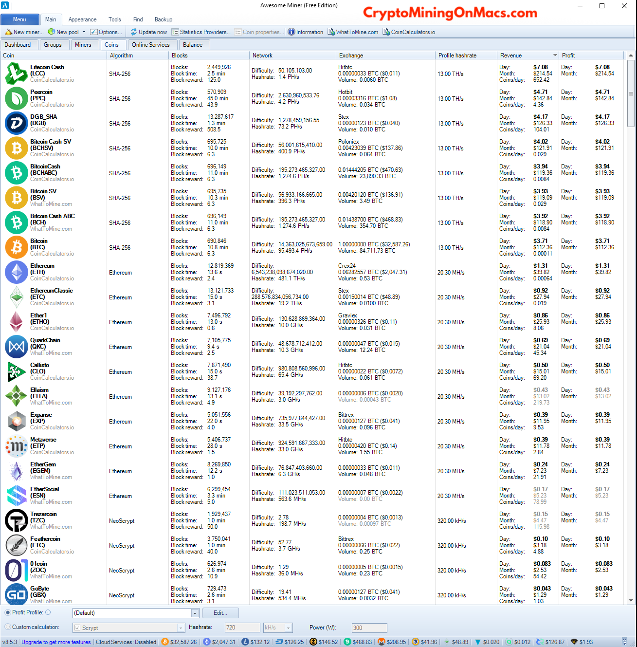Sort by the Profit column header
637x647 pixels.
click(x=591, y=55)
